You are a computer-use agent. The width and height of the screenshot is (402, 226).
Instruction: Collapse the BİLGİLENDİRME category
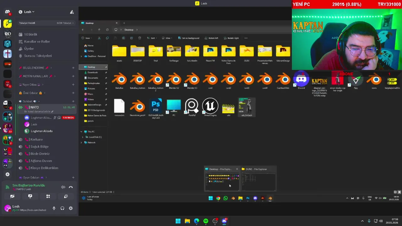[x=35, y=68]
